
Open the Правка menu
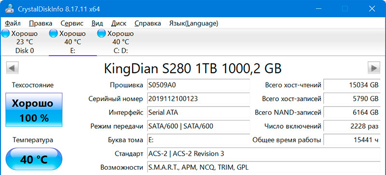click(x=41, y=24)
